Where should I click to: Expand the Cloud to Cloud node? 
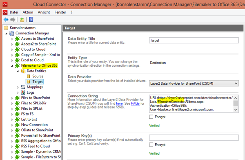pyautogui.click(x=12, y=50)
